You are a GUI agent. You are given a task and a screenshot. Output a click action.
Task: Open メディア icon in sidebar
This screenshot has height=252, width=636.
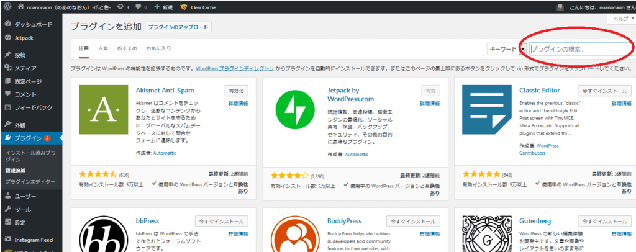click(7, 68)
